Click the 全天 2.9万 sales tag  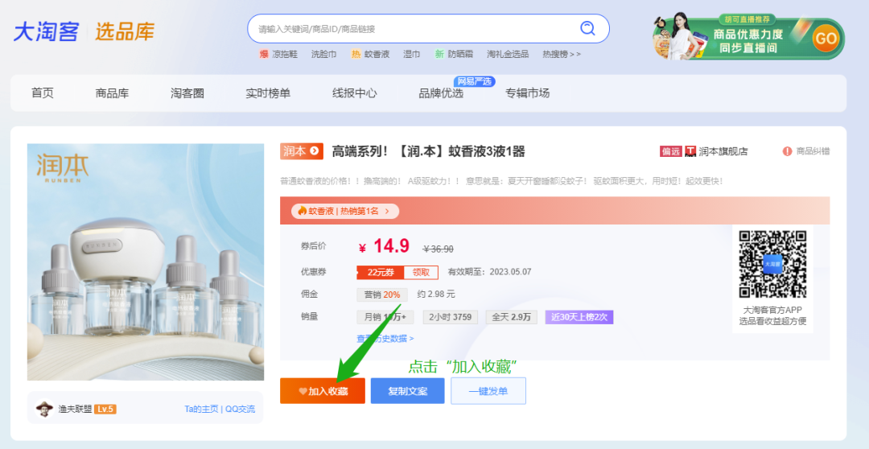click(511, 317)
